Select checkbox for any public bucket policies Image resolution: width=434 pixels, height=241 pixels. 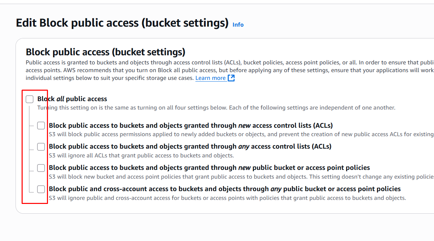click(x=41, y=189)
